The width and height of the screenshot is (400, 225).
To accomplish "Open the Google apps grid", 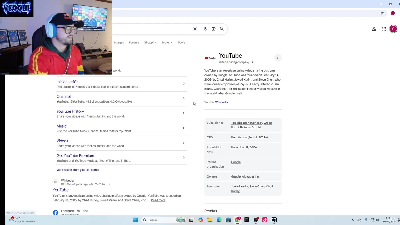I will (x=384, y=29).
